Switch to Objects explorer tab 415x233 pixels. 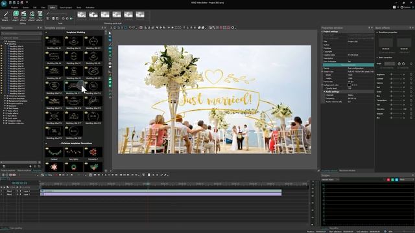24,171
